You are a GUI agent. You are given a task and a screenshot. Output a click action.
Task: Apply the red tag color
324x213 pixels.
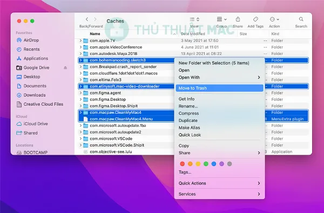point(183,164)
